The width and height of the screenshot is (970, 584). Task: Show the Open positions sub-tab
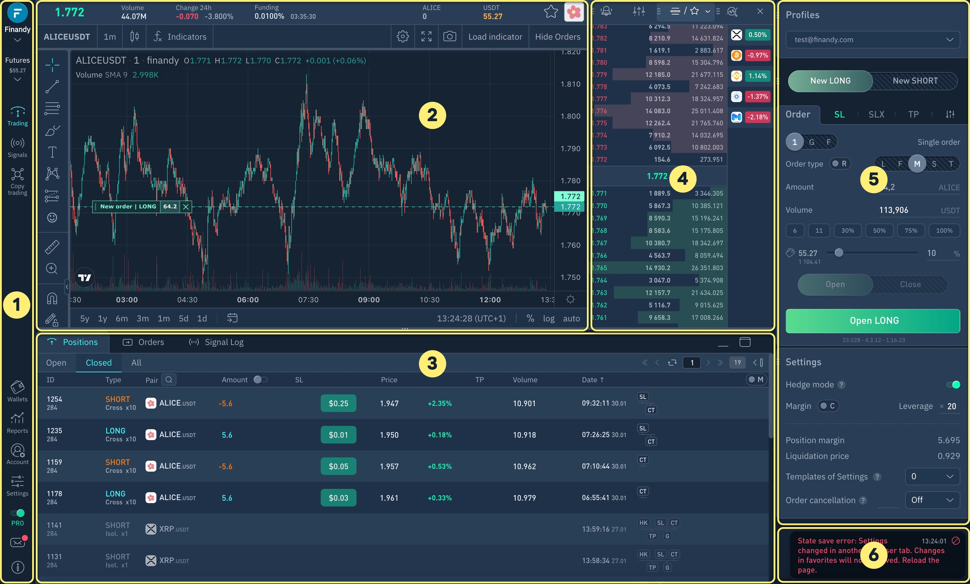tap(56, 363)
